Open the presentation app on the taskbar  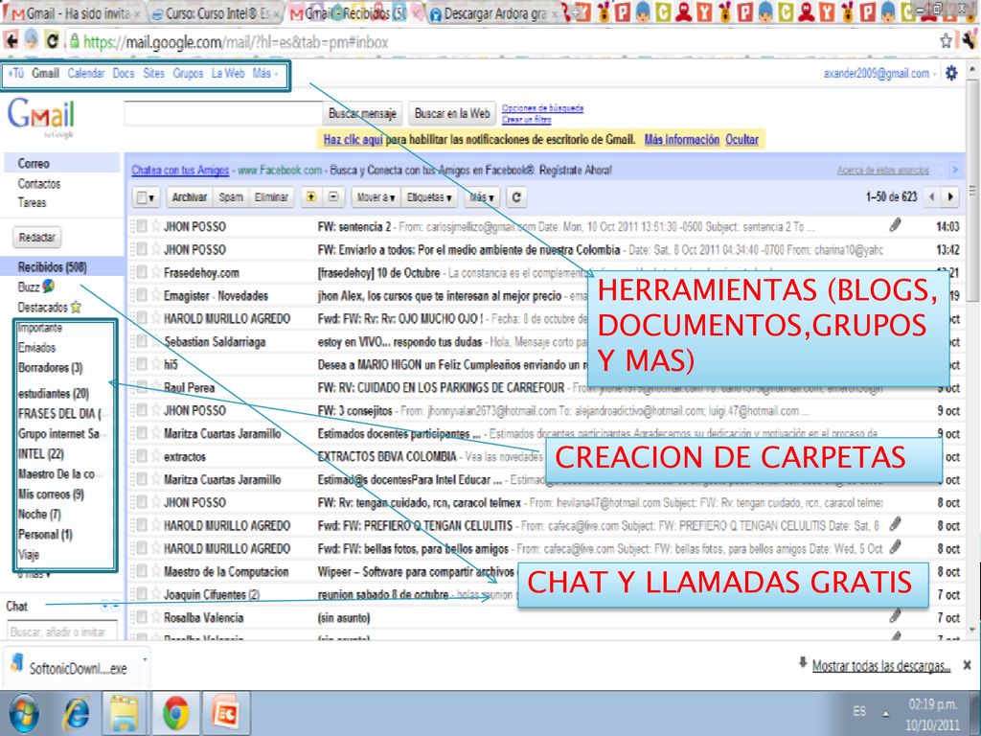225,713
